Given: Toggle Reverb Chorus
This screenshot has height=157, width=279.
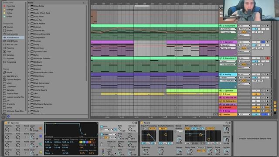Looking at the screenshot, I should tap(210, 128).
